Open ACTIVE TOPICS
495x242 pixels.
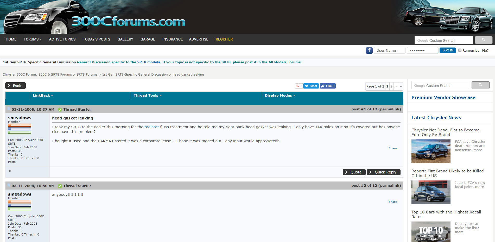(62, 39)
